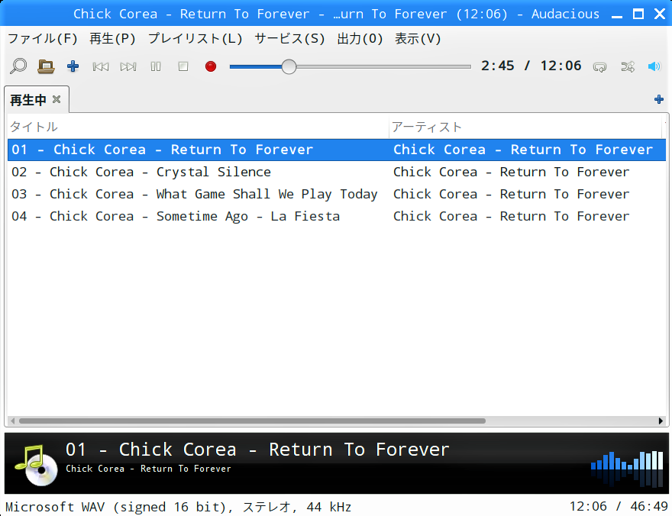Open the 再生(P) menu
This screenshot has height=516, width=672.
click(x=112, y=38)
